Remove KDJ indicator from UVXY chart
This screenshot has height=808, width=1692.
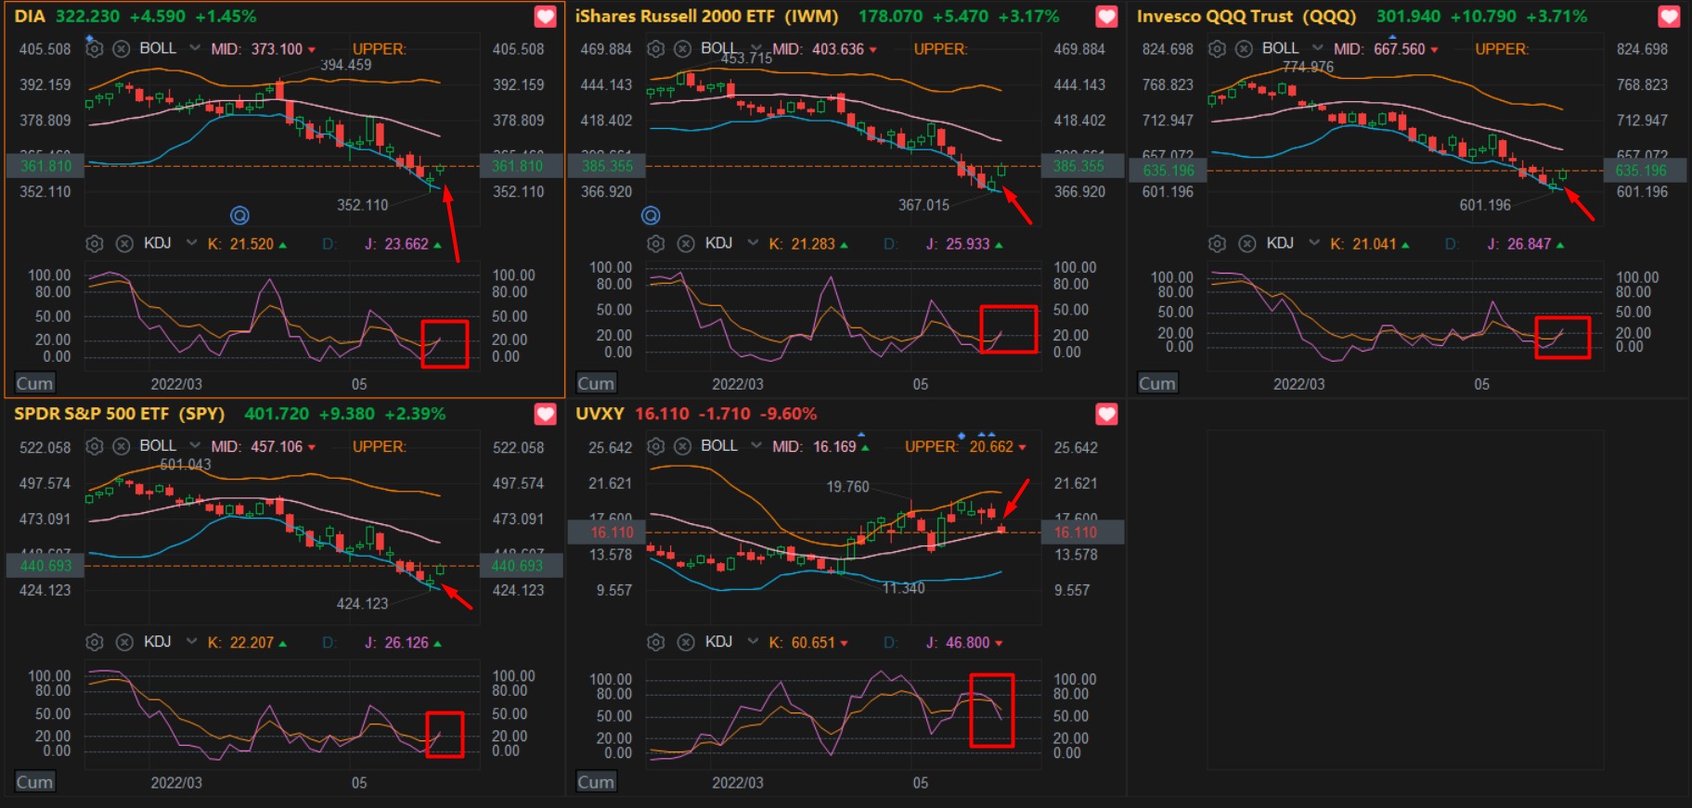pyautogui.click(x=686, y=642)
